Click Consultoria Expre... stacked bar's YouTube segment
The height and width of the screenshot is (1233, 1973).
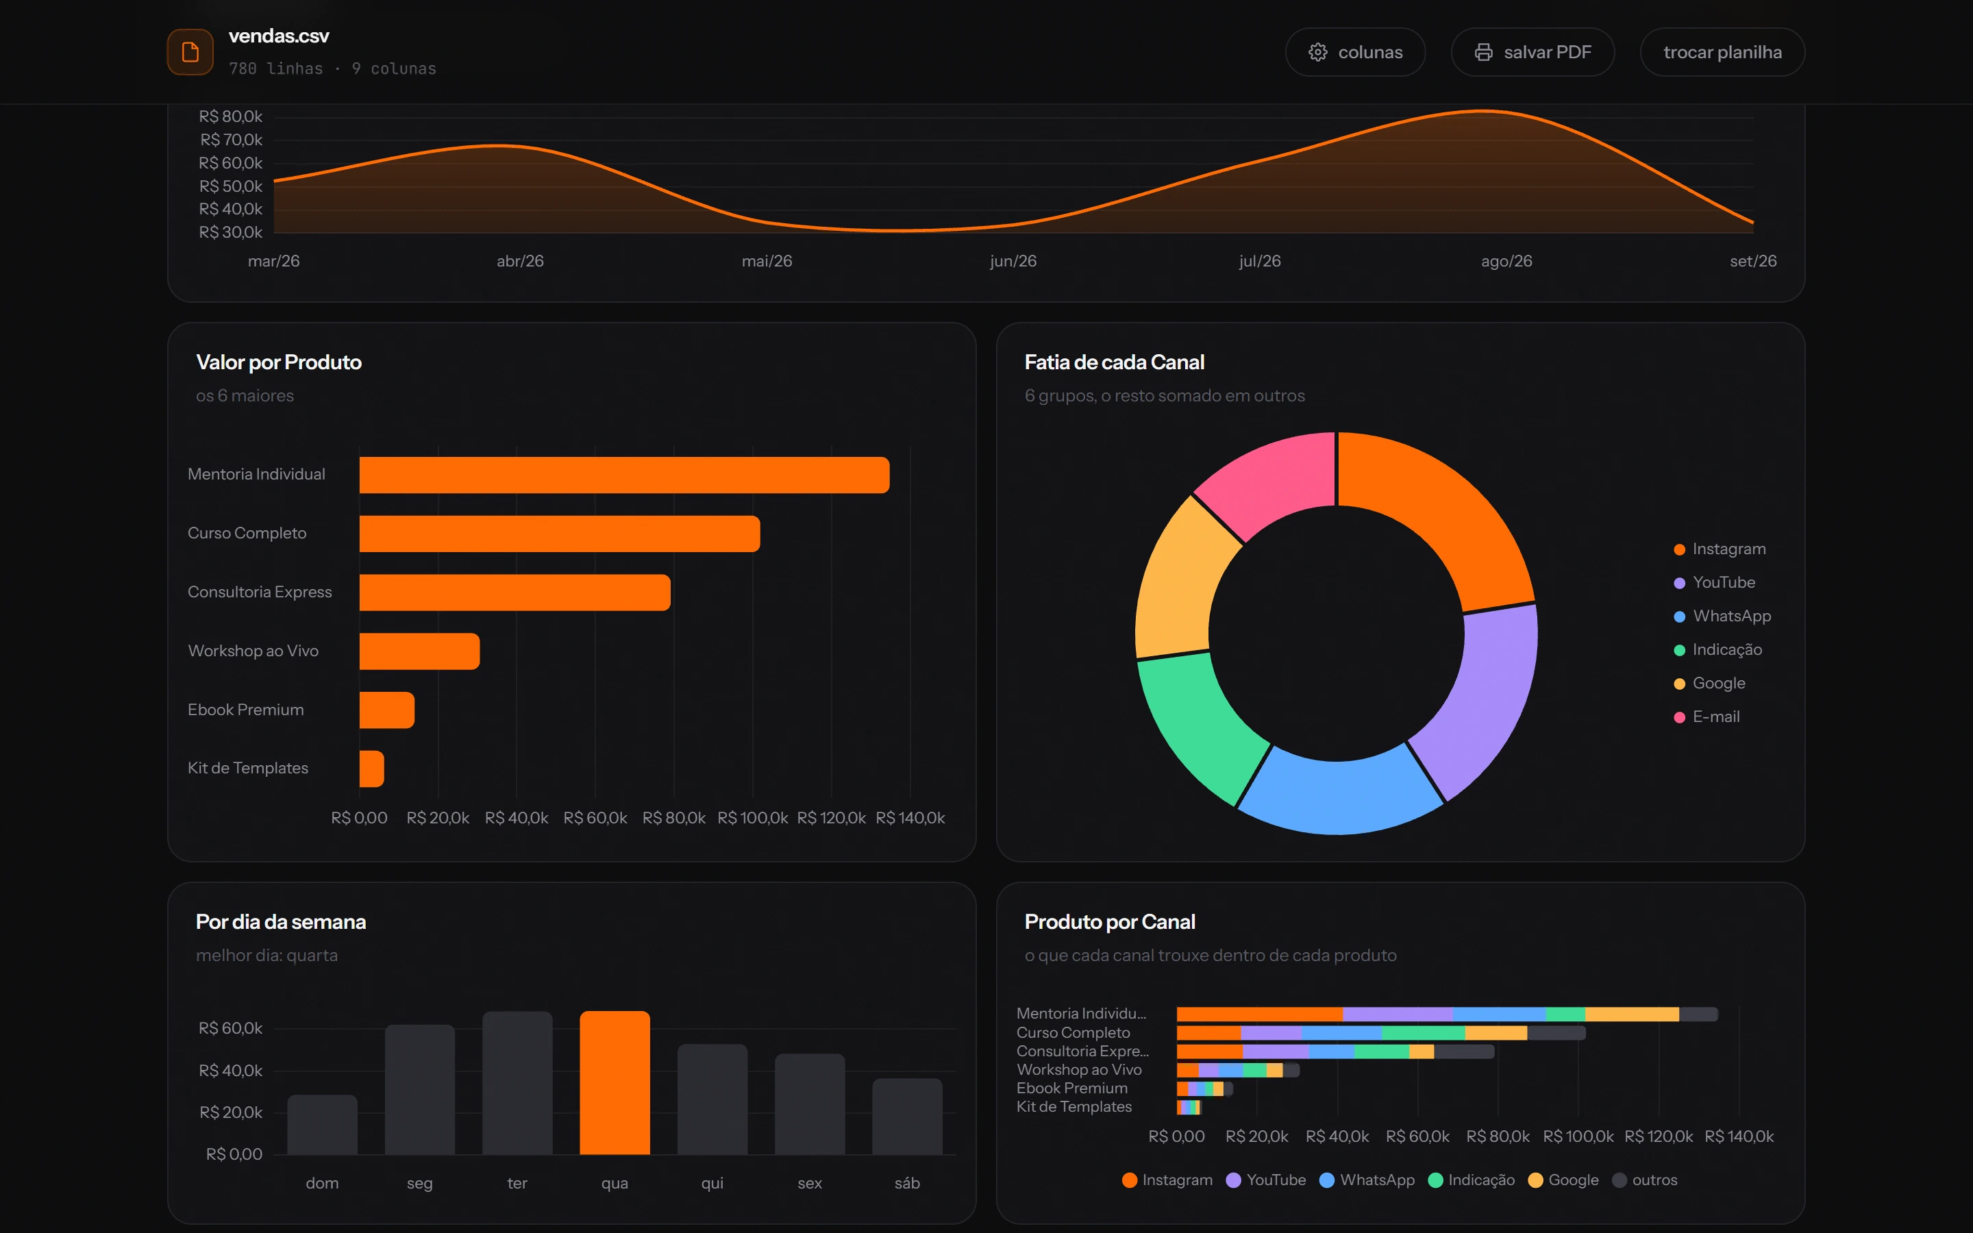[1276, 1052]
